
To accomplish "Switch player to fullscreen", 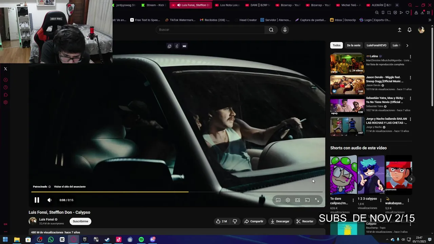I will pyautogui.click(x=317, y=200).
